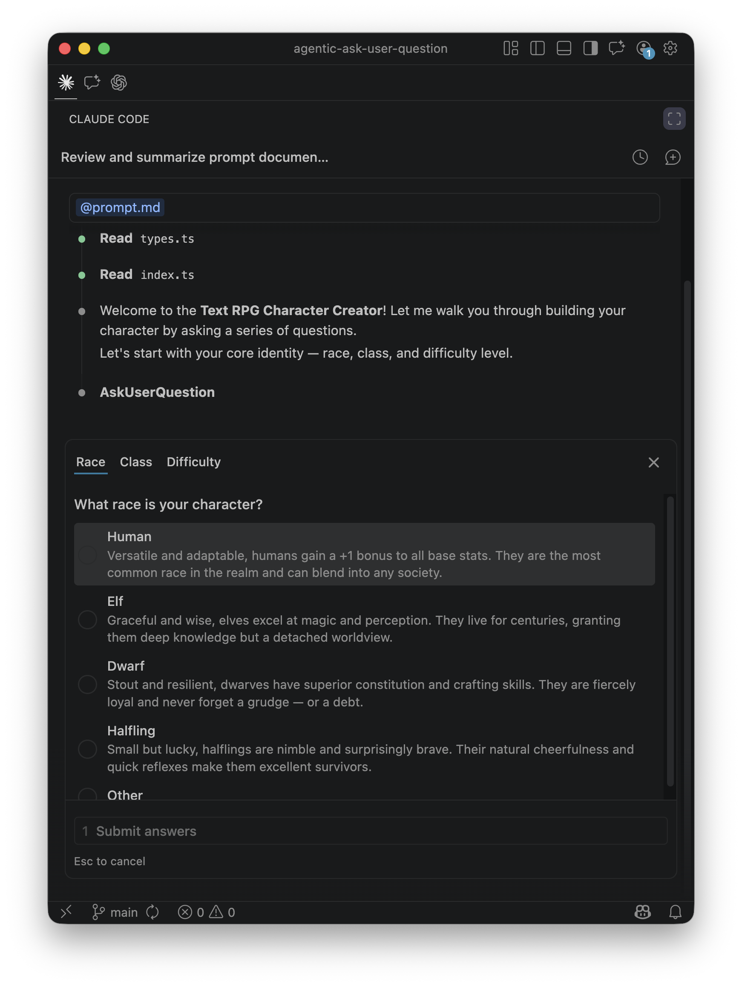
Task: Choose the Dwarf race option
Action: coord(87,684)
